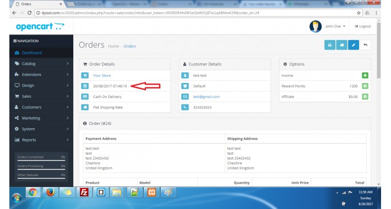391x209 pixels.
Task: Click the Affiliate green add button
Action: 365,97
